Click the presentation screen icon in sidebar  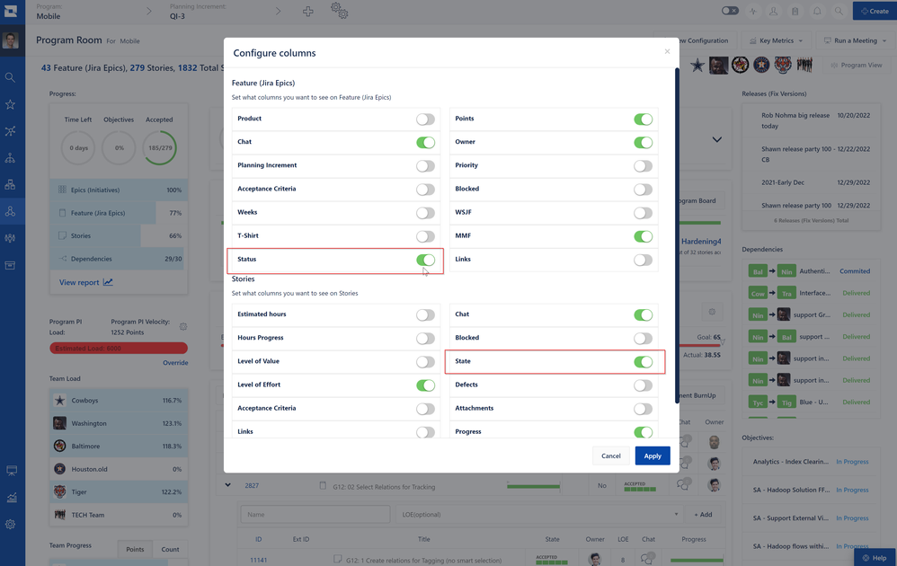click(12, 471)
